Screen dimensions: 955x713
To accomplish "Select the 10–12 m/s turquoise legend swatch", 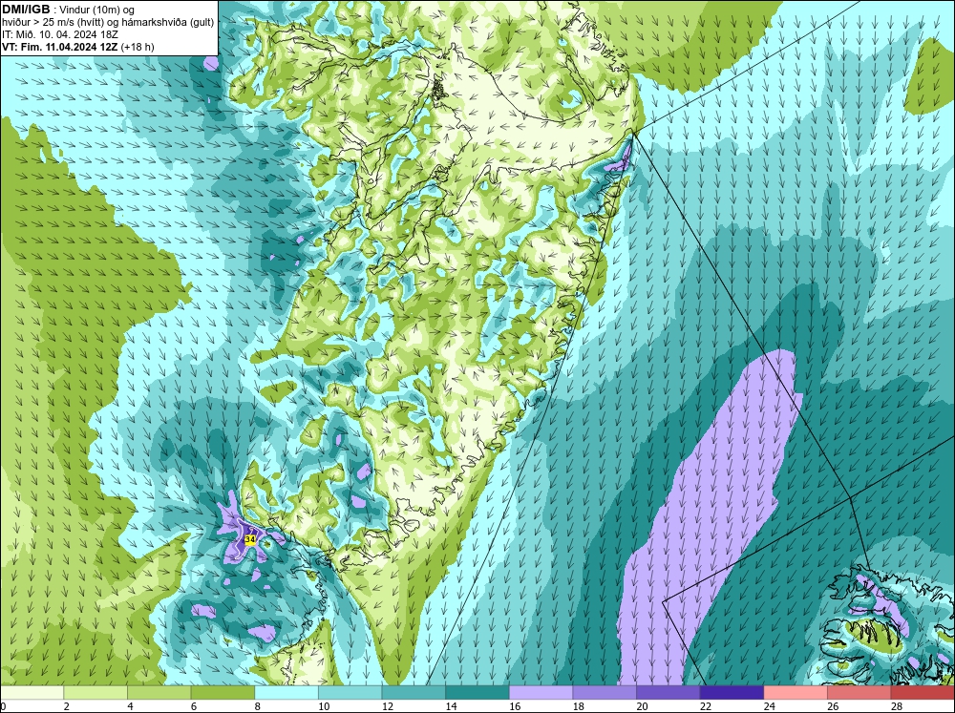I will pyautogui.click(x=350, y=693).
